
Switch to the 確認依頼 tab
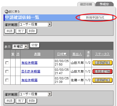[86, 4]
